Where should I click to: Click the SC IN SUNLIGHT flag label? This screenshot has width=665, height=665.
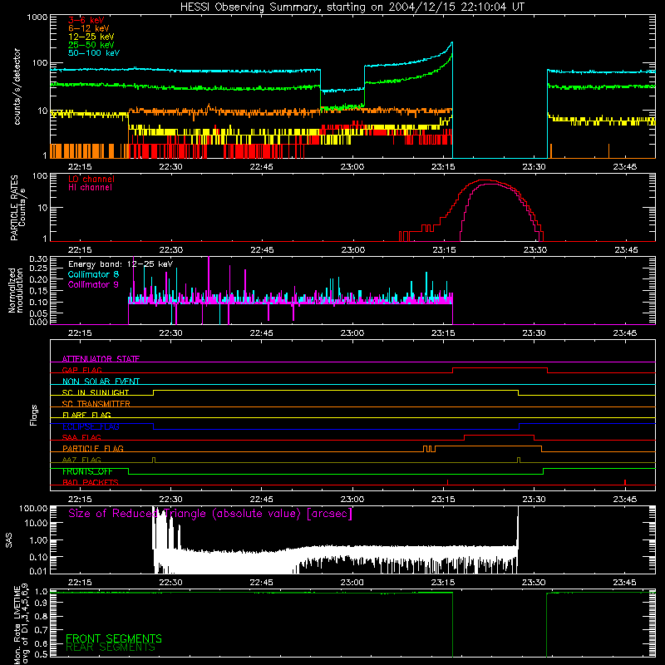click(96, 392)
